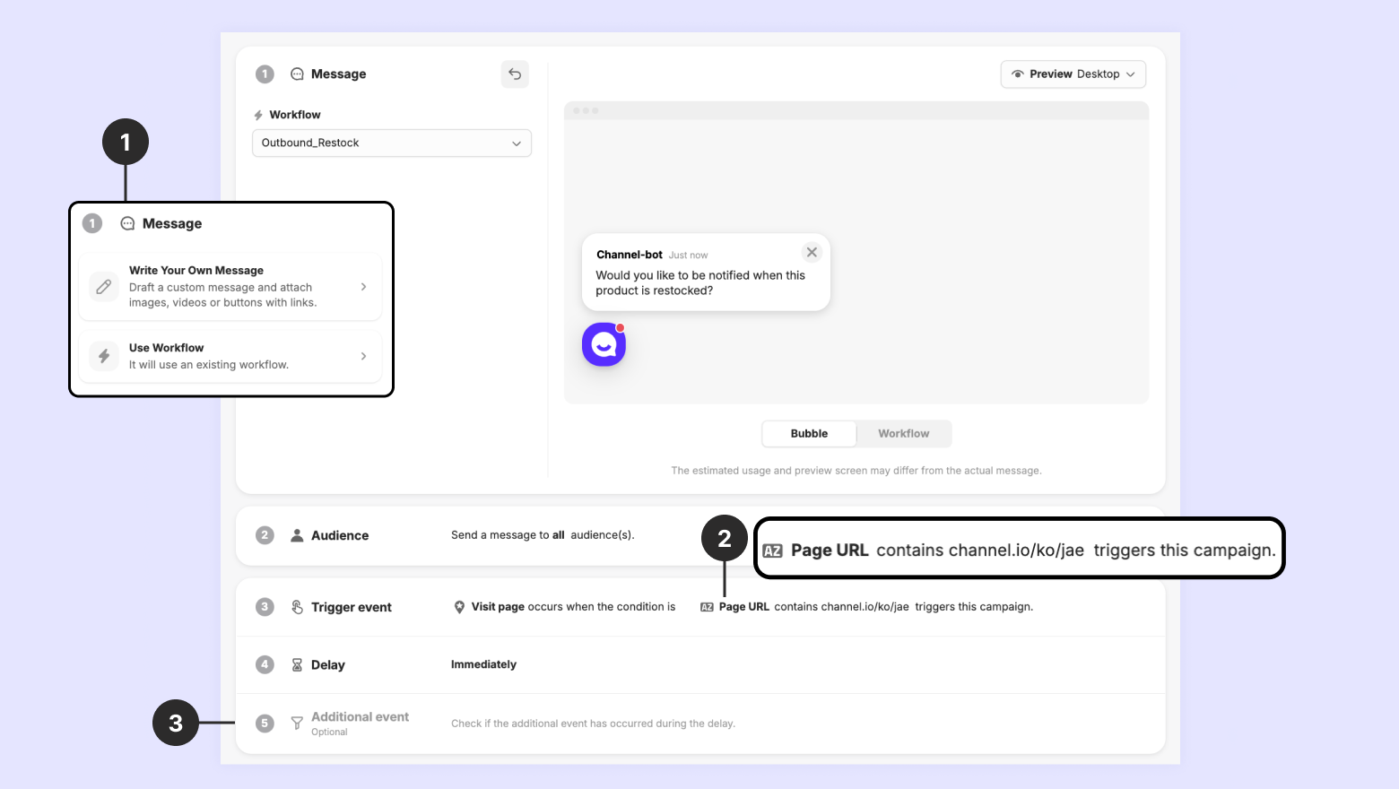Click the tap gesture icon beside Trigger event

point(297,607)
